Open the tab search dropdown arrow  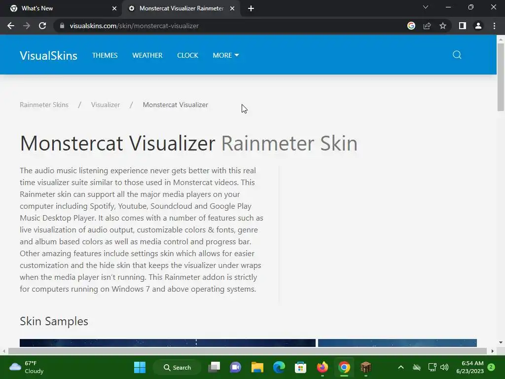pyautogui.click(x=426, y=7)
